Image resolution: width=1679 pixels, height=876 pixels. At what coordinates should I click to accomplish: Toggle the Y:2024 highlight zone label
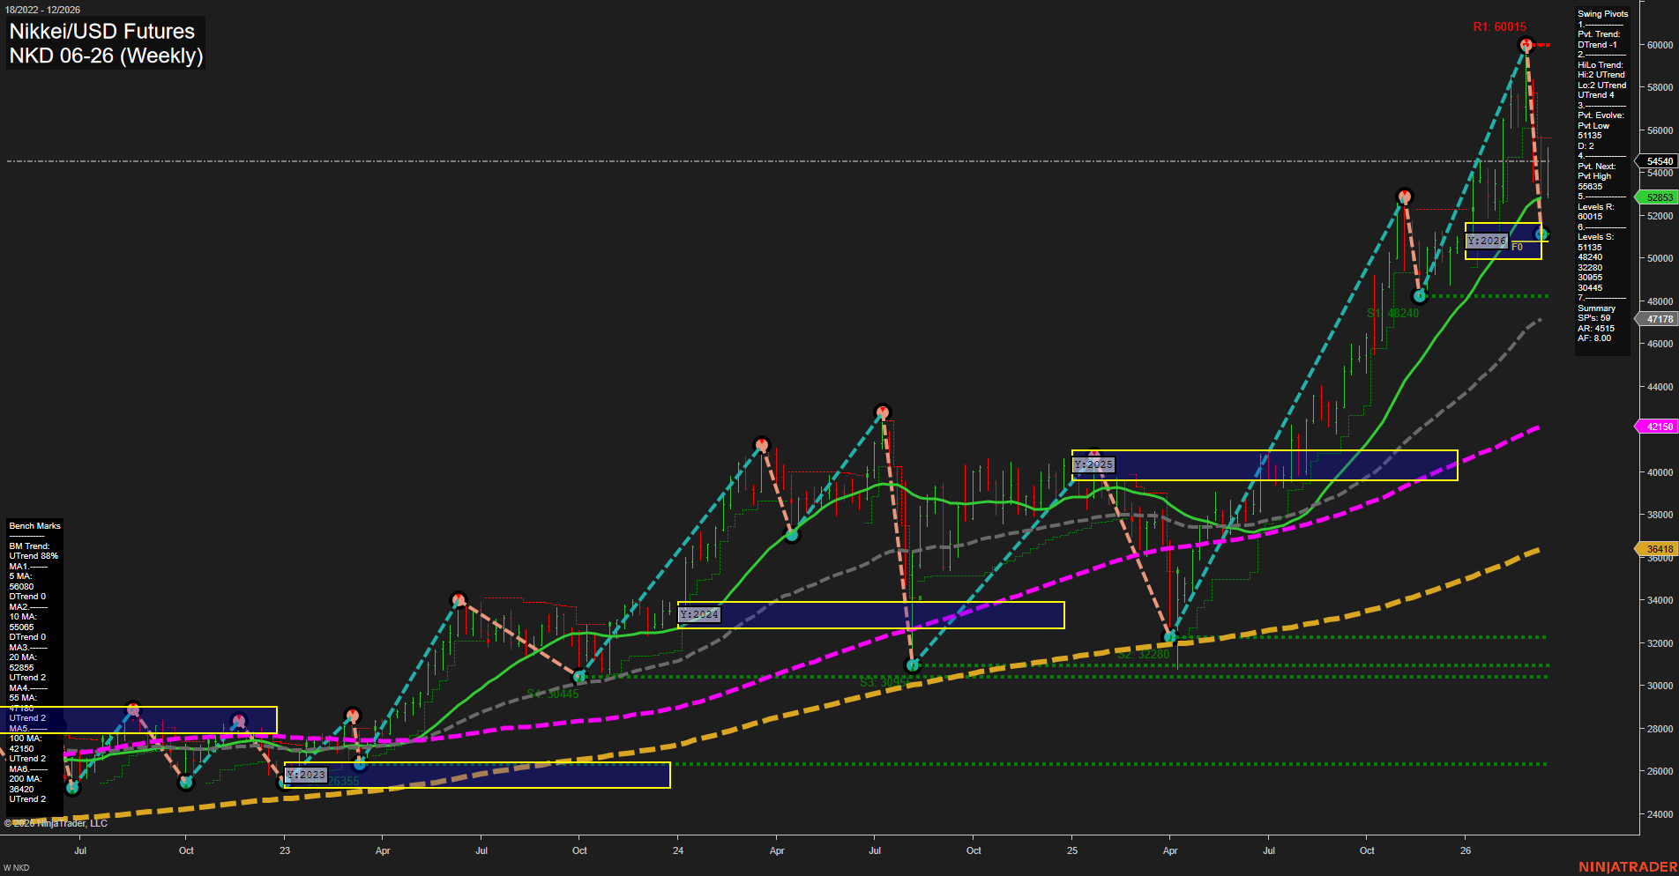click(x=699, y=614)
